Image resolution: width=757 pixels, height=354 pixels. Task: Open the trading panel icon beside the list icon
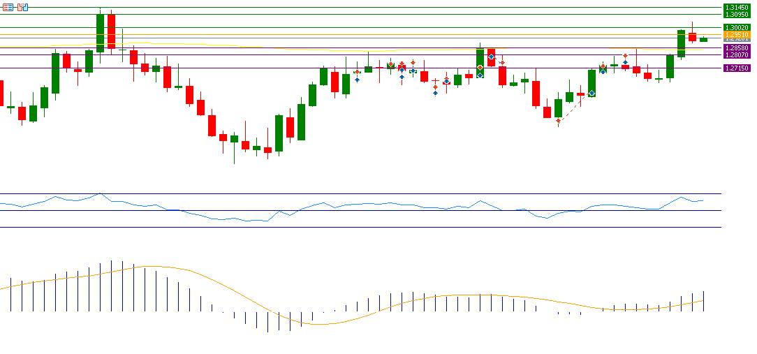click(23, 7)
